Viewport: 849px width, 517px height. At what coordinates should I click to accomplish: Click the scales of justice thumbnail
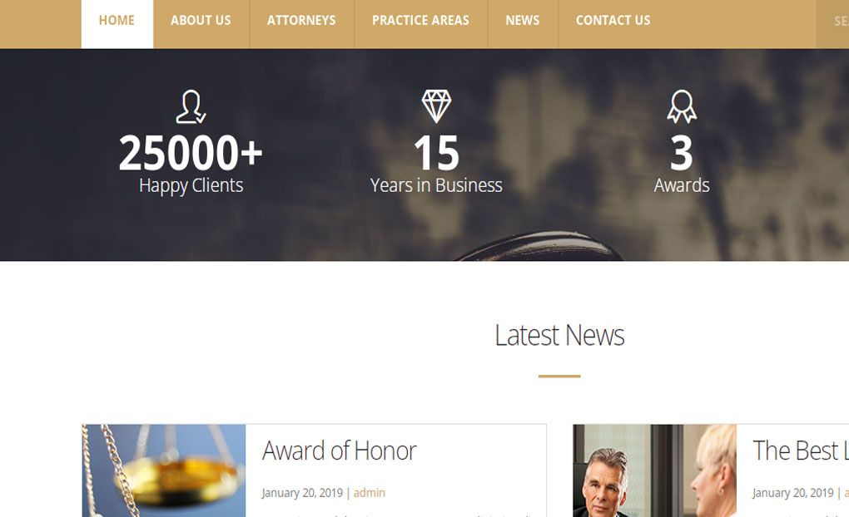coord(164,470)
